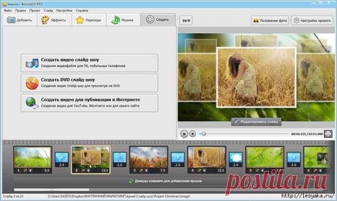Screen dimensions: 337x201
Task: Toggle the 16:9 aspect ratio button
Action: click(186, 20)
